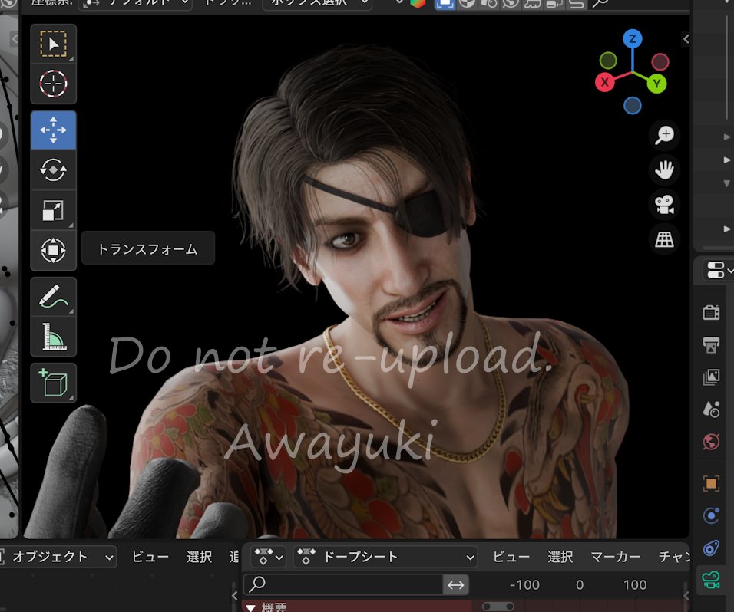This screenshot has width=734, height=612.
Task: Toggle the camera view button
Action: pyautogui.click(x=664, y=205)
